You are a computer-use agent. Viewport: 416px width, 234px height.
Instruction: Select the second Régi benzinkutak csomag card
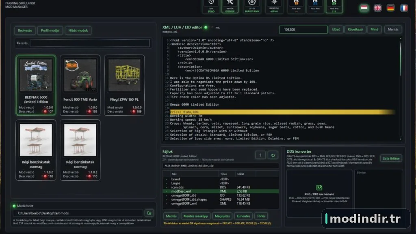[80, 150]
